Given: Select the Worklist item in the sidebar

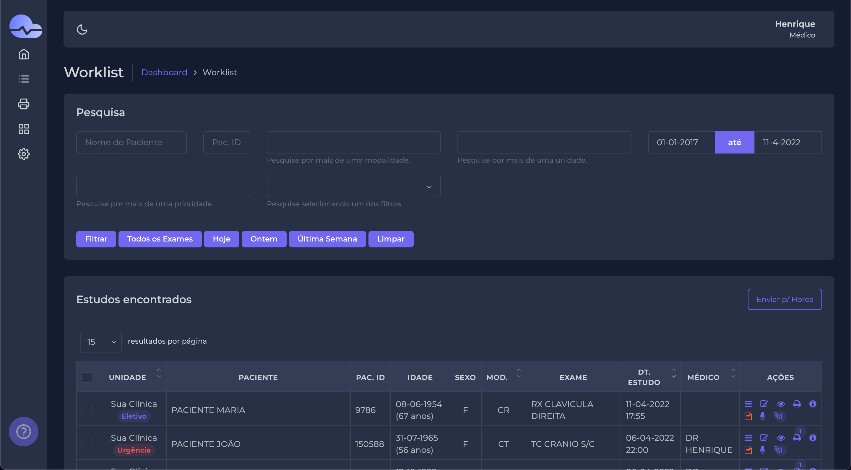Looking at the screenshot, I should [23, 79].
